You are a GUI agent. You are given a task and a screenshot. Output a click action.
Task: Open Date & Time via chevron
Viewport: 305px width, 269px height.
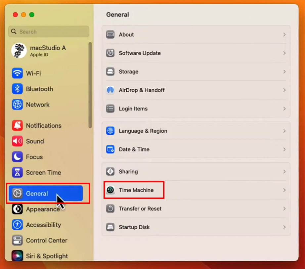[284, 149]
